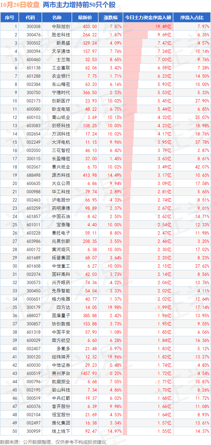
Task: Select stock name 南方航空
Action: coord(61,340)
